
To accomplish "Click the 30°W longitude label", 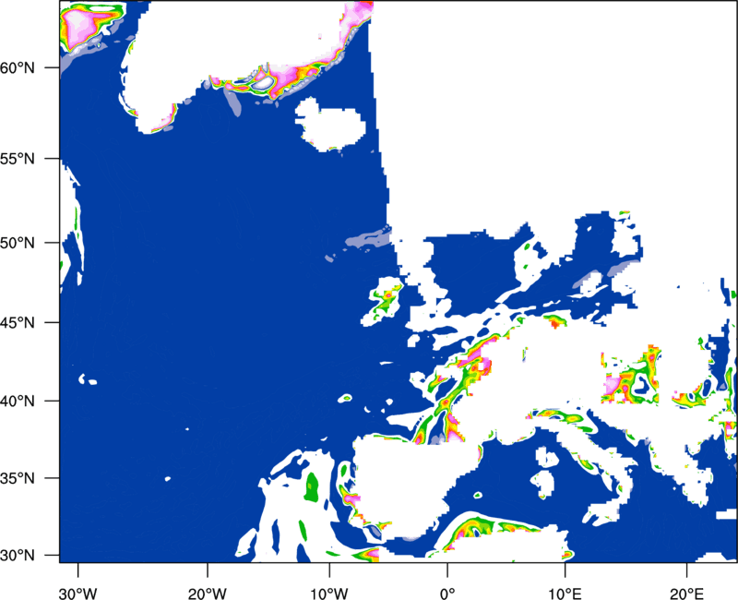I will pos(77,594).
